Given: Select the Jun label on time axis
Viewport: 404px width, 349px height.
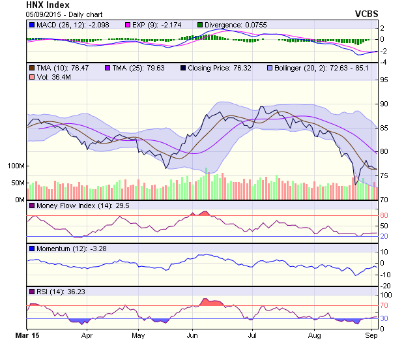Looking at the screenshot, I should coord(192,335).
